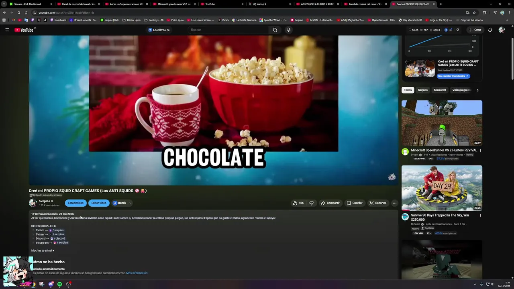
Task: Reload the page in browser toolbar
Action: pos(18,12)
